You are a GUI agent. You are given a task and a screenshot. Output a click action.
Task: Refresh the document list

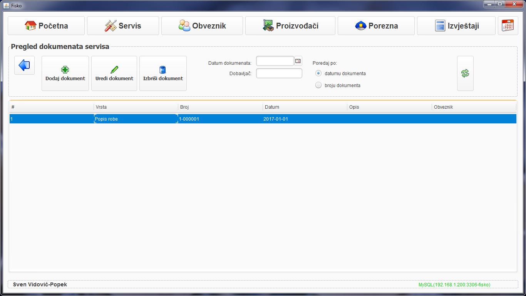465,73
